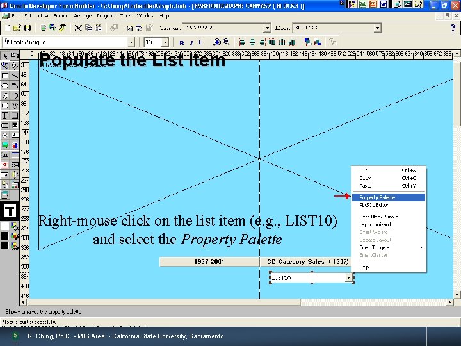Click the New form toolbar icon

coord(8,28)
